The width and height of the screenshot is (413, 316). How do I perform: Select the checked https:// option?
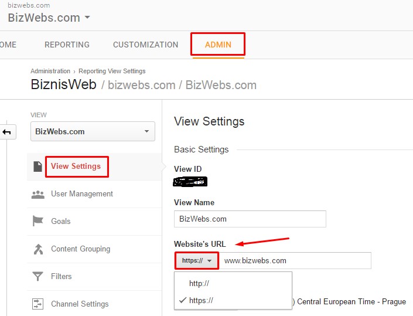(x=202, y=300)
